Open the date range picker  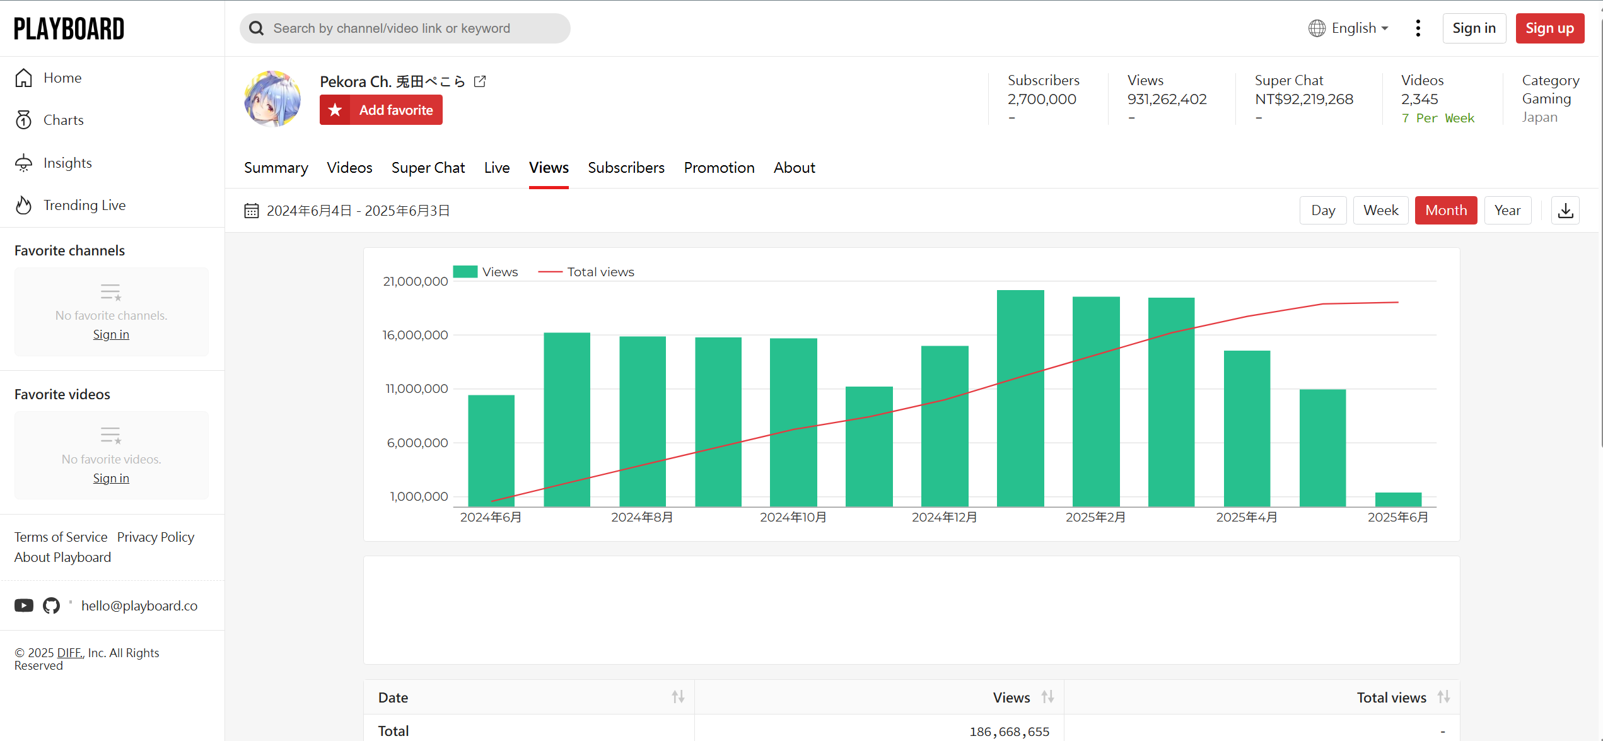[347, 211]
